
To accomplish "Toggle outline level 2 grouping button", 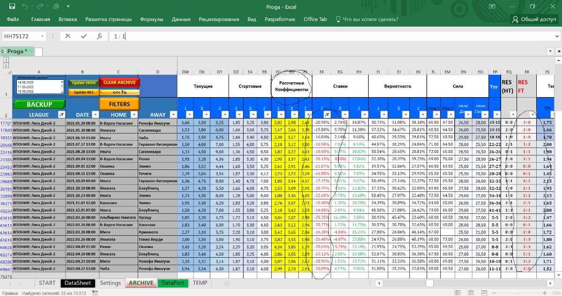I will [x=6, y=65].
